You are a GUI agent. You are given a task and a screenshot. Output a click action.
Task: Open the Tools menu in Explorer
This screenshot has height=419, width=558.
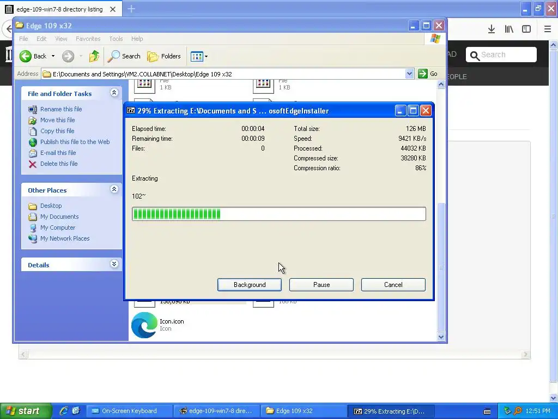coord(116,39)
